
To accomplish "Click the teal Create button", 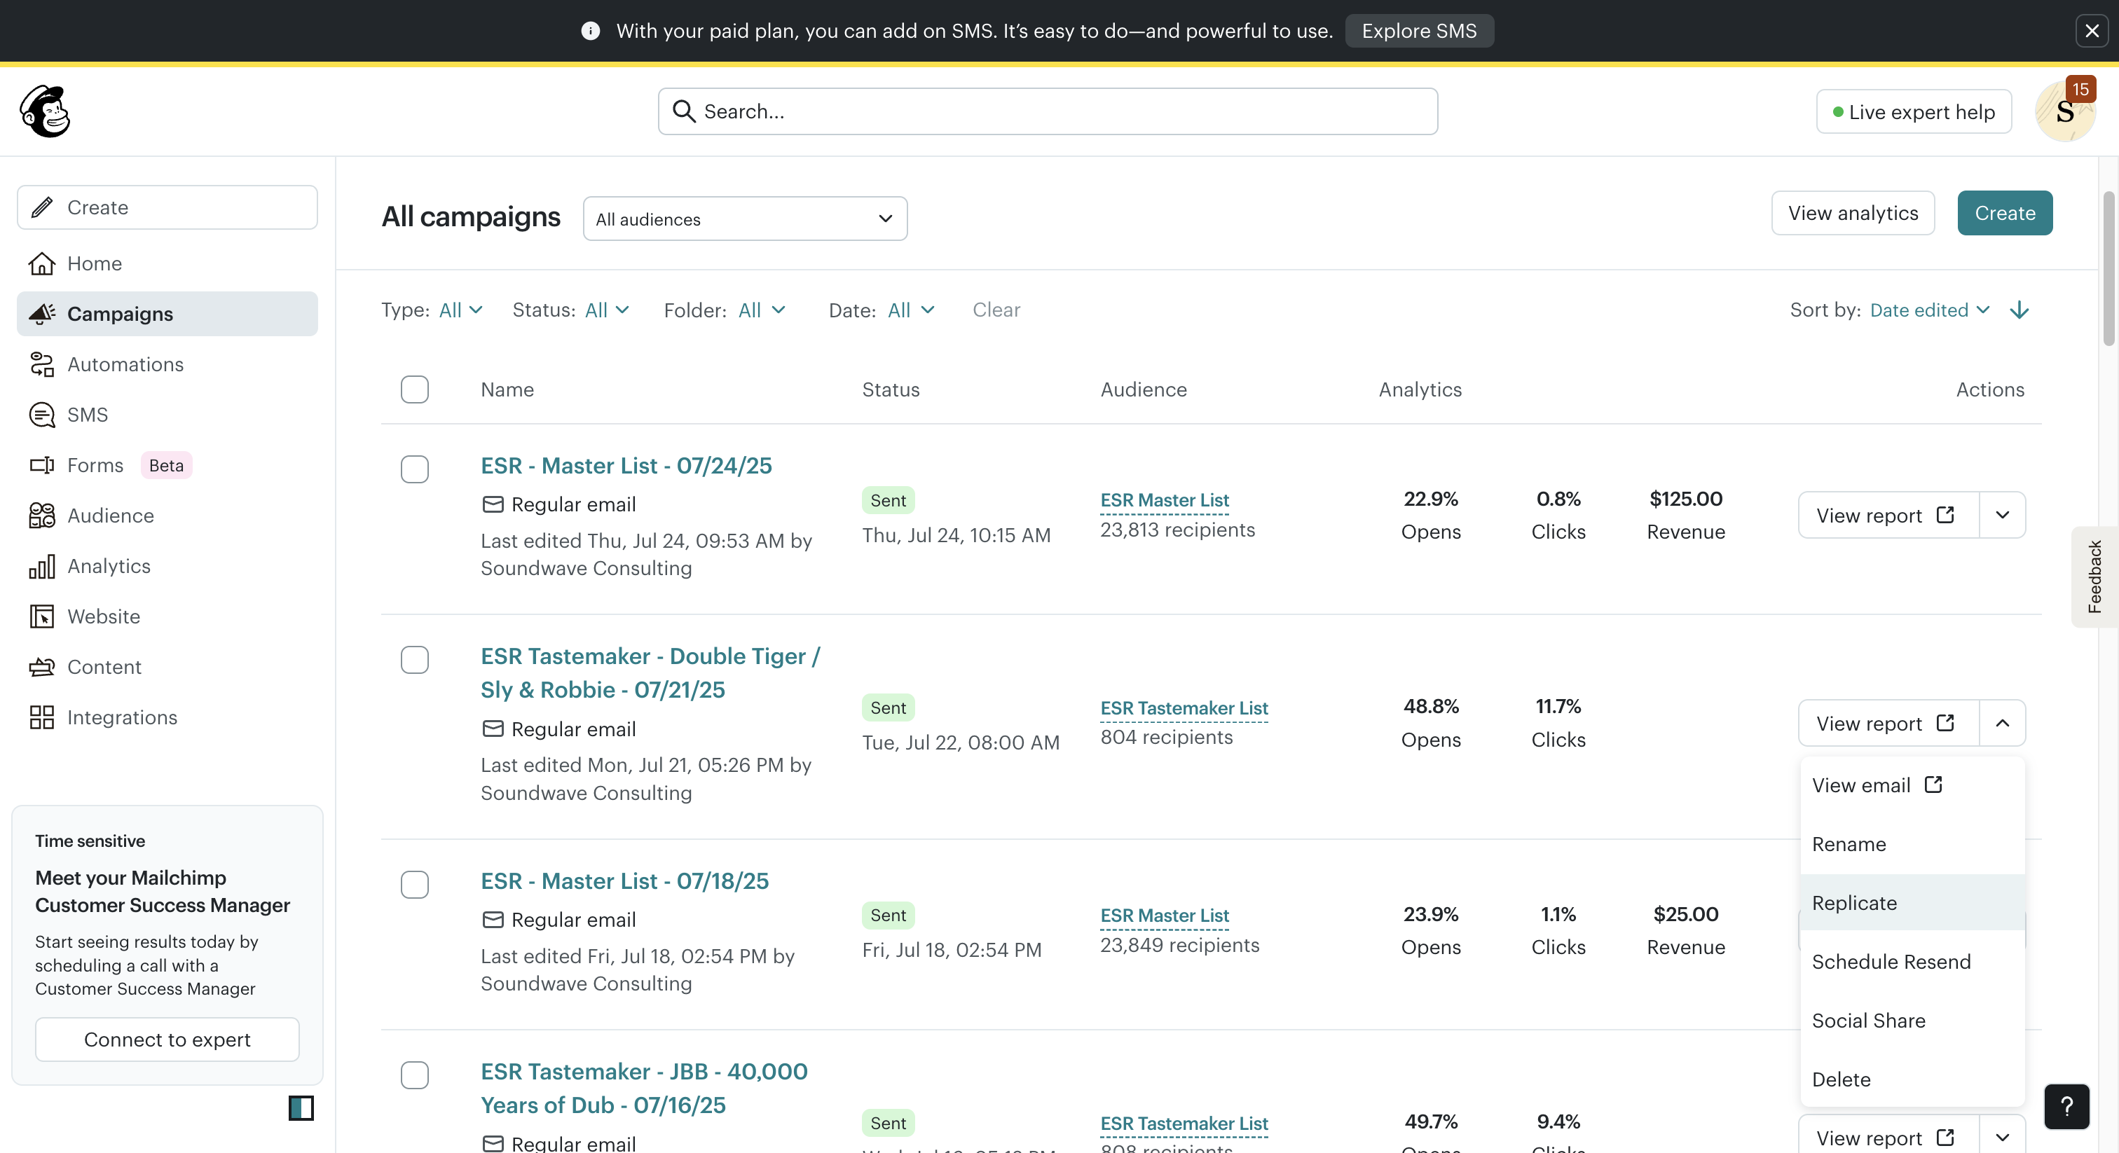I will click(2005, 213).
